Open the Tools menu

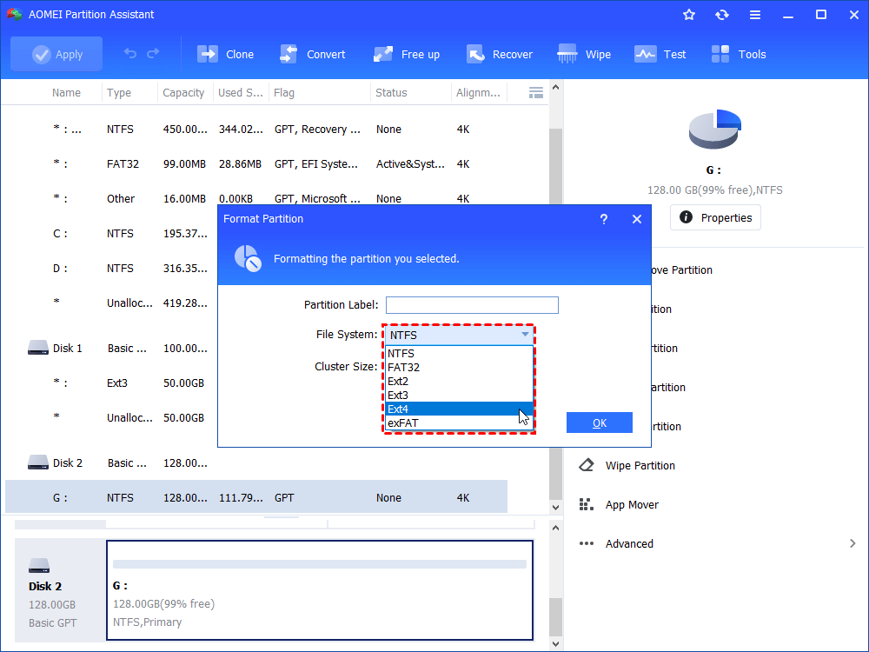pyautogui.click(x=739, y=54)
